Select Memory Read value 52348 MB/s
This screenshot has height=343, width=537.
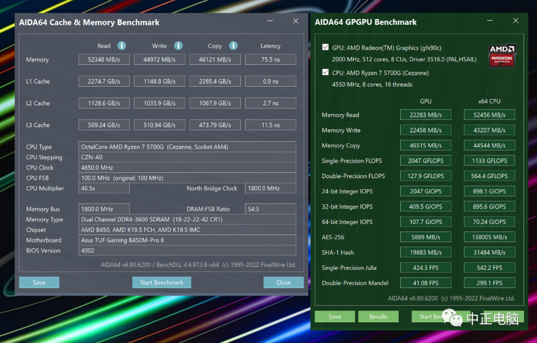click(104, 59)
